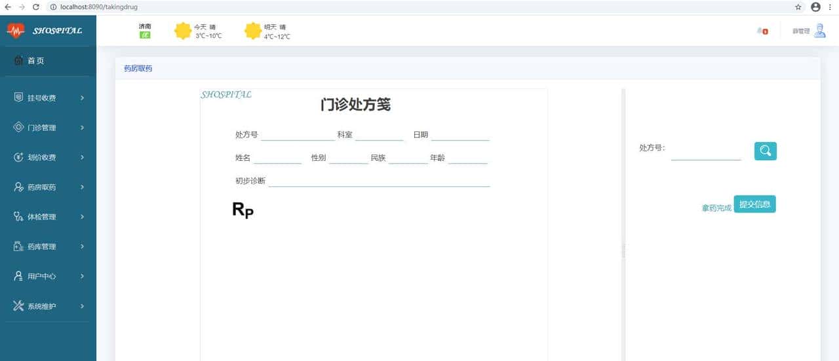The height and width of the screenshot is (361, 839).
Task: Click the 3℃~10℃ temperature text
Action: click(x=208, y=36)
